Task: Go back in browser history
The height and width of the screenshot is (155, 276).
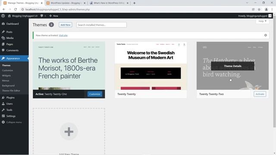Action: (4, 9)
